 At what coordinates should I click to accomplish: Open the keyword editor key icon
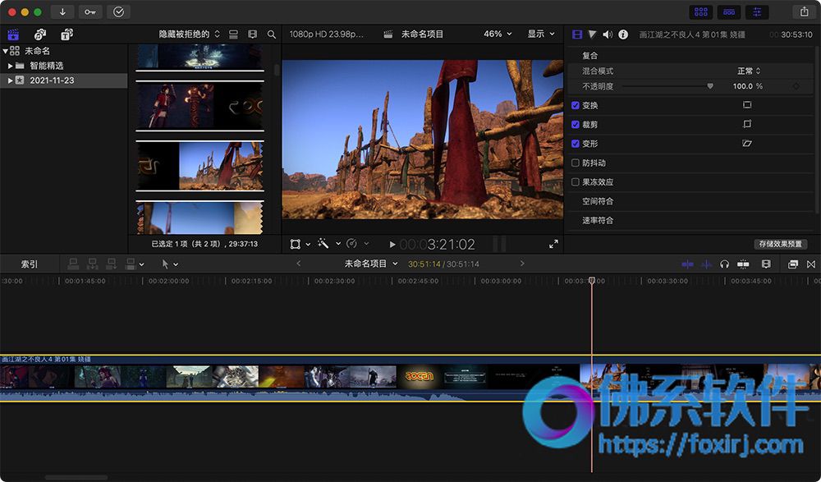[90, 11]
